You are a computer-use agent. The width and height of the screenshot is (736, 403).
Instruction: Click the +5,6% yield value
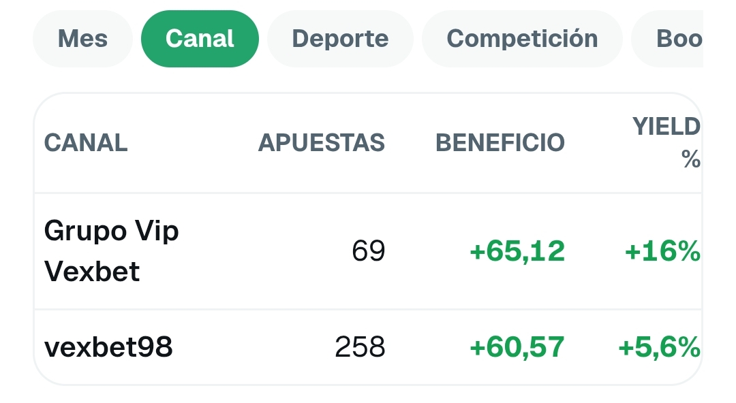(660, 347)
